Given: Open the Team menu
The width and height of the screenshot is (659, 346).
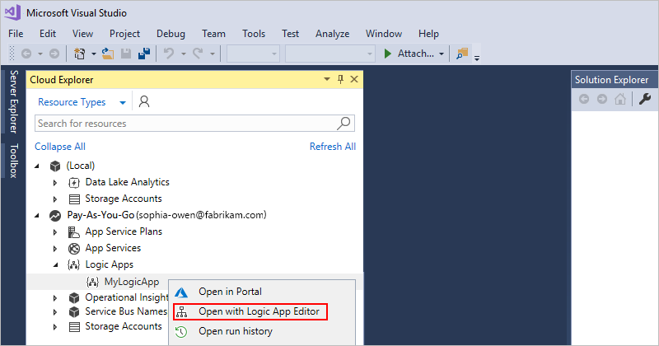Looking at the screenshot, I should [213, 34].
